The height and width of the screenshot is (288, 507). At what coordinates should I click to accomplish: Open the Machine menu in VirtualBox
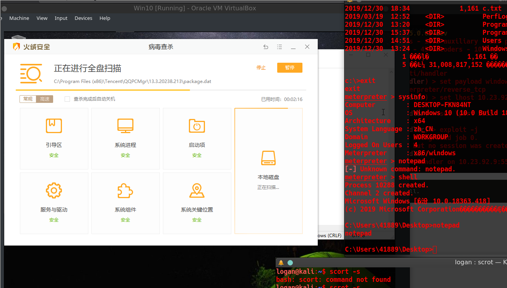(x=19, y=18)
